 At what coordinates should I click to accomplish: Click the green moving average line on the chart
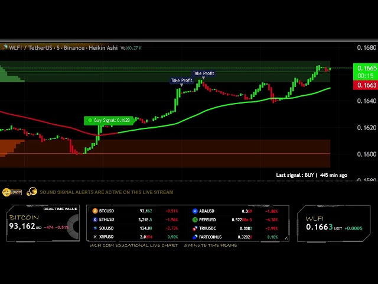pyautogui.click(x=224, y=105)
